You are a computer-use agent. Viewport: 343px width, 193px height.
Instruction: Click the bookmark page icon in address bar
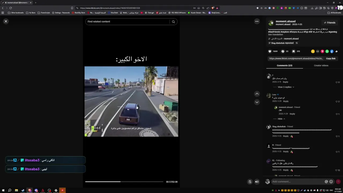72,8
